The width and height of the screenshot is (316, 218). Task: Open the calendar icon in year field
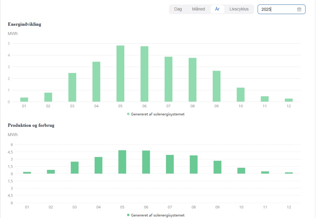pyautogui.click(x=299, y=9)
